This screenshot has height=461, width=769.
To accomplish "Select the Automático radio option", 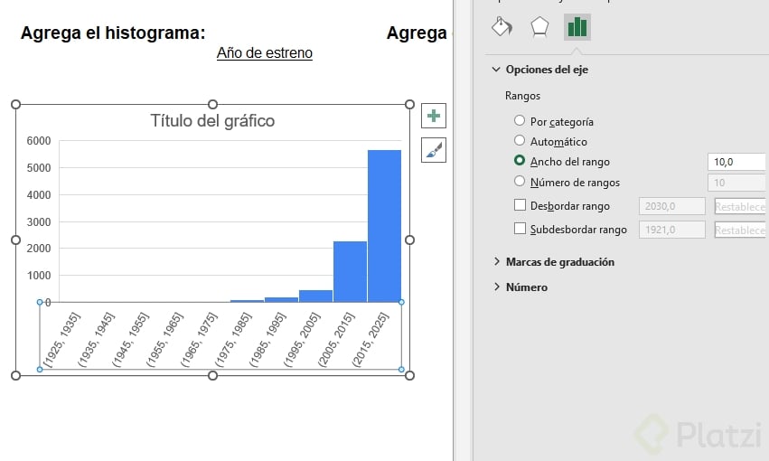I will [x=520, y=140].
